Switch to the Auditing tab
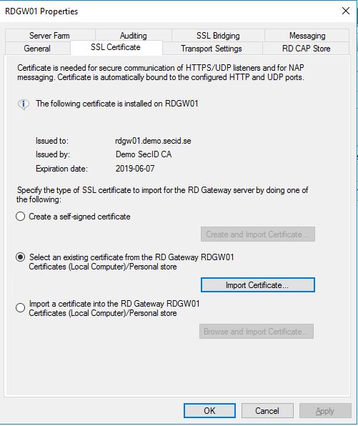358x426 pixels. click(134, 36)
